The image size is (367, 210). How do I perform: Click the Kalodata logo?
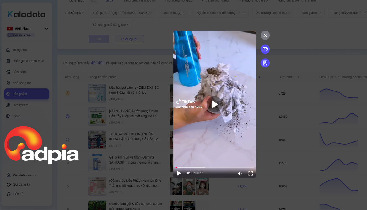[26, 14]
